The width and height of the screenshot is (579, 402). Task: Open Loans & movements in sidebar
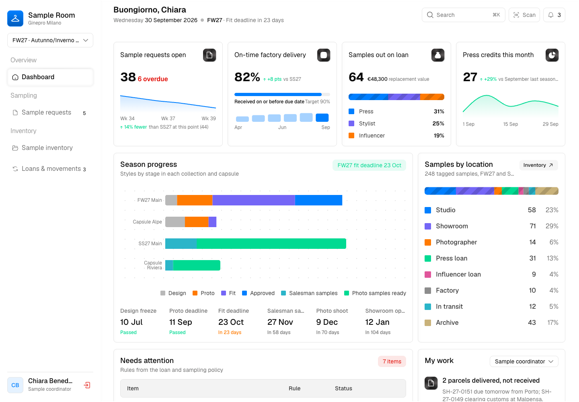tap(50, 169)
